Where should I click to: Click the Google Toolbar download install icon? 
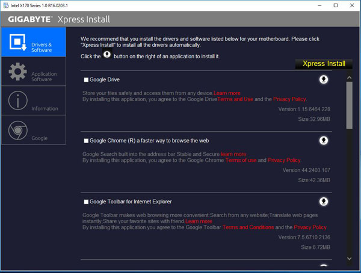(323, 201)
